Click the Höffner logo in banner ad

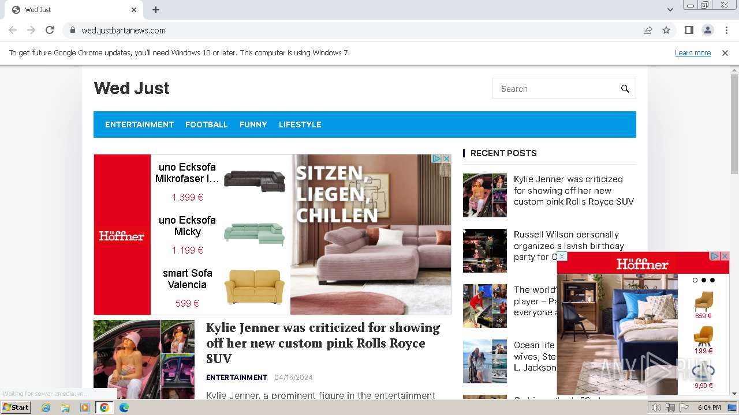pos(122,236)
